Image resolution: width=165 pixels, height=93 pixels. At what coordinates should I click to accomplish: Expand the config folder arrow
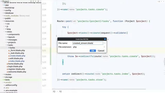click(x=3, y=10)
